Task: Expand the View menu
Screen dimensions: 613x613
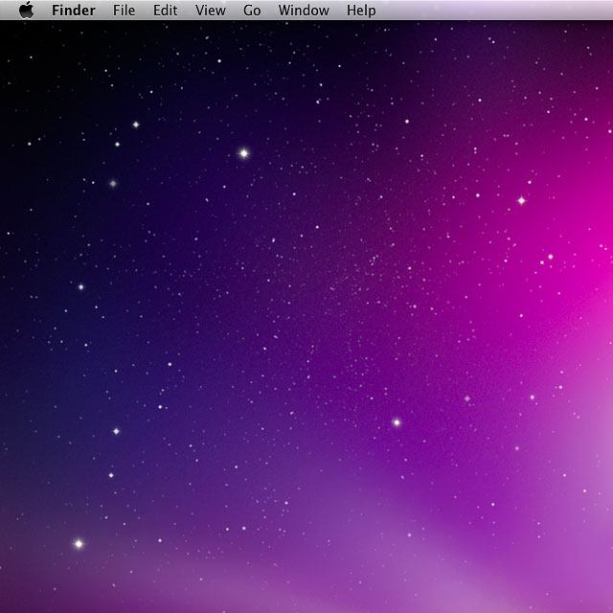Action: pyautogui.click(x=210, y=11)
